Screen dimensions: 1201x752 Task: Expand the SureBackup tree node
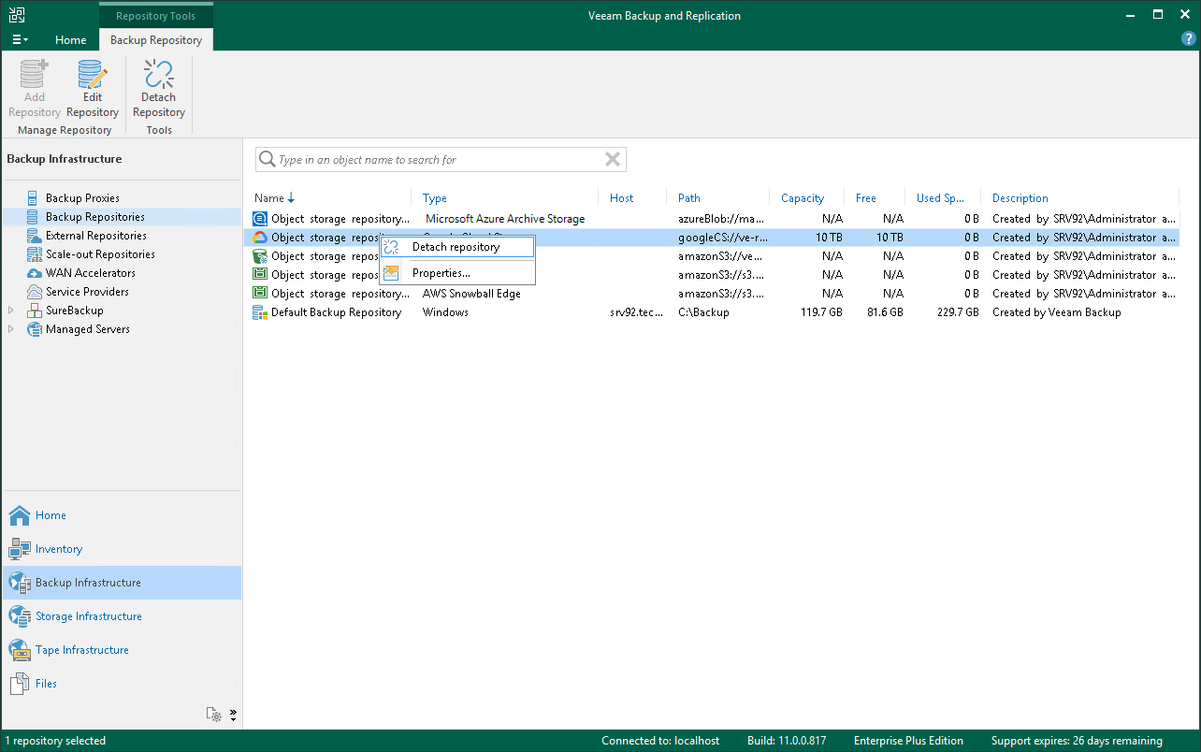[x=11, y=311]
